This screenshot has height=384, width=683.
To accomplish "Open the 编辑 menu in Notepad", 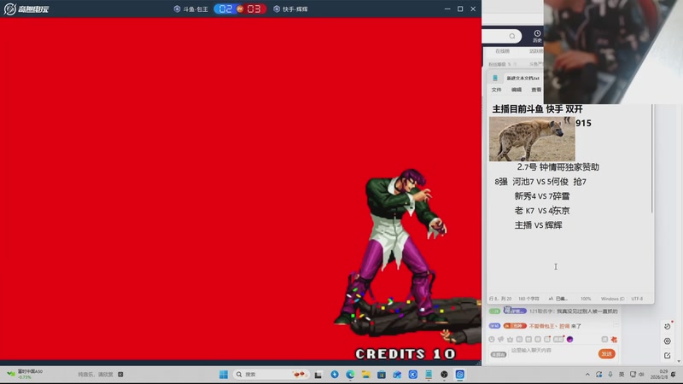I will pyautogui.click(x=517, y=90).
